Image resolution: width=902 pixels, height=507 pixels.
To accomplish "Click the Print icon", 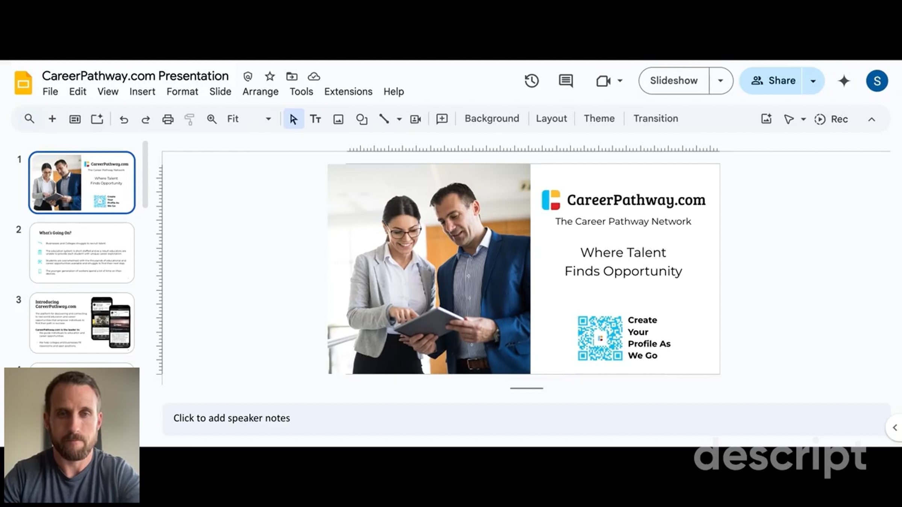I will (x=168, y=119).
